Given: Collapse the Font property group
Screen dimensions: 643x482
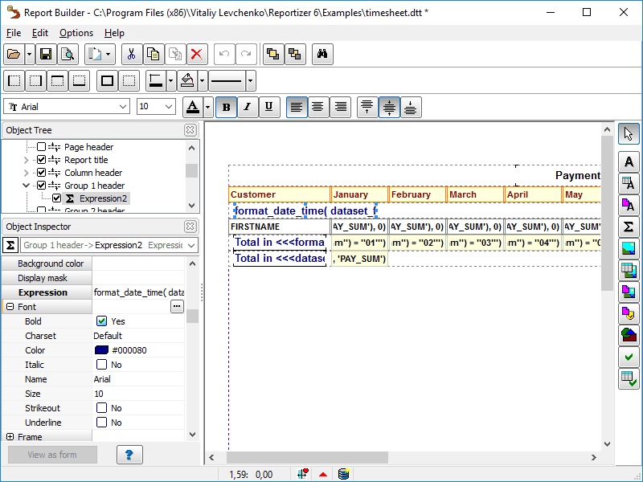Looking at the screenshot, I should click(x=10, y=307).
